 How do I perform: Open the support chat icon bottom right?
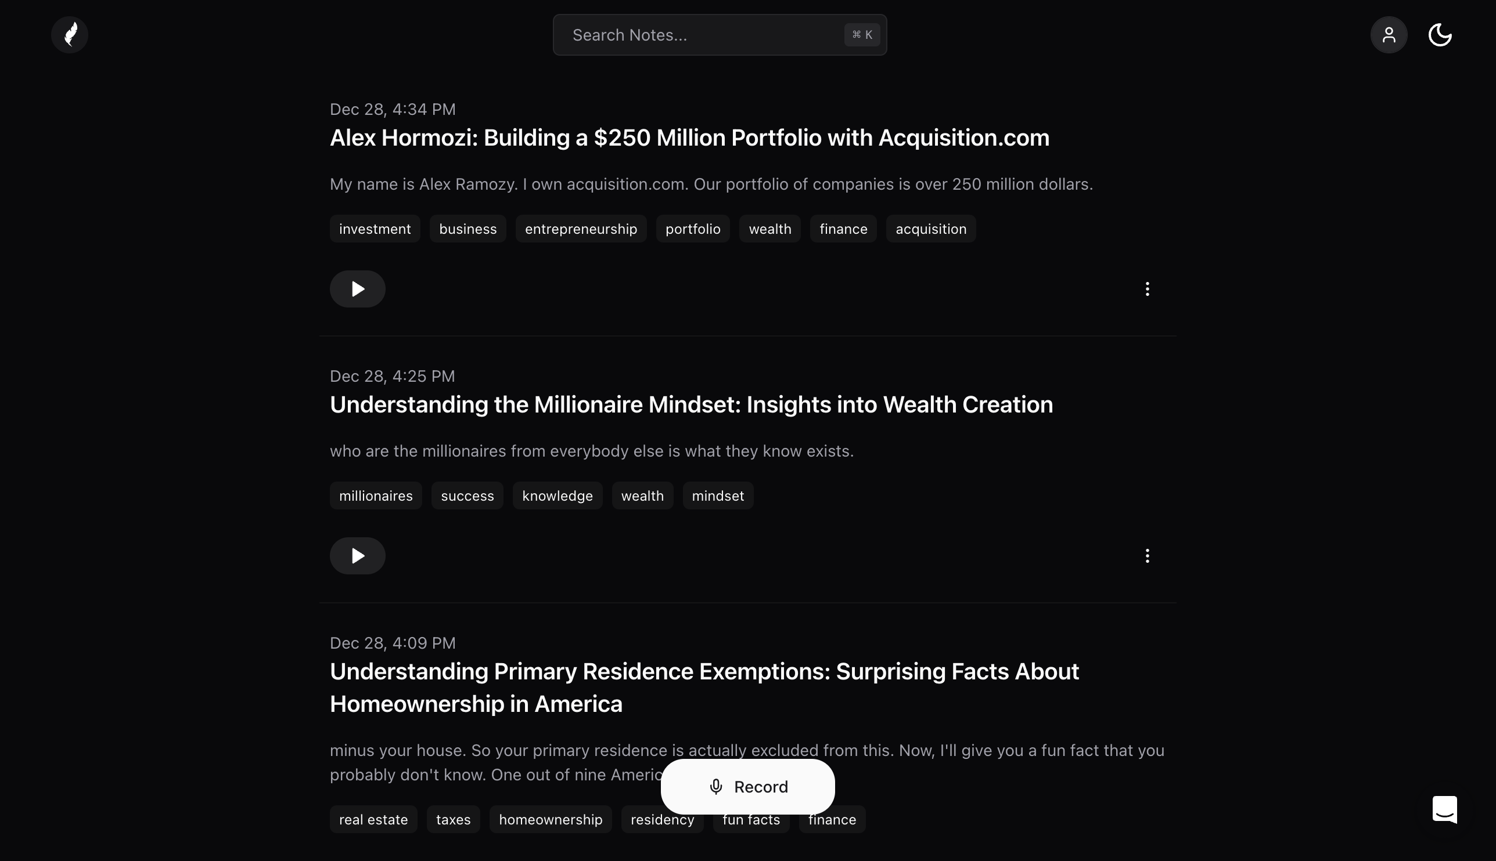[x=1444, y=809]
